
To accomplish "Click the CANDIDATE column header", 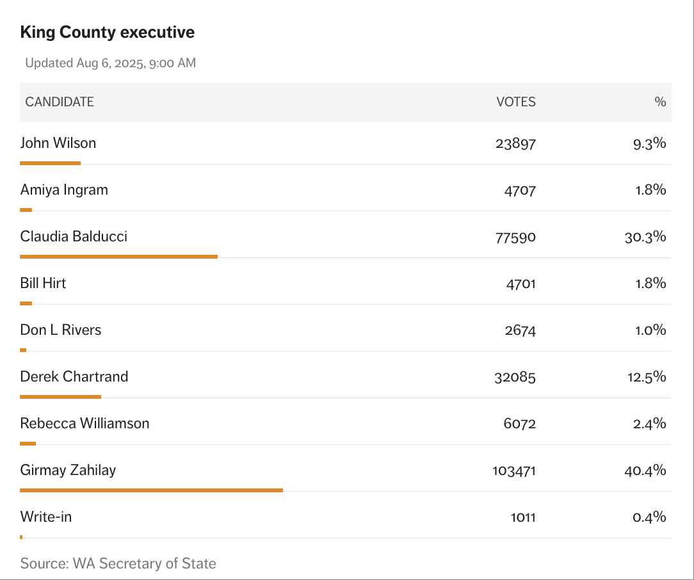I will 60,102.
